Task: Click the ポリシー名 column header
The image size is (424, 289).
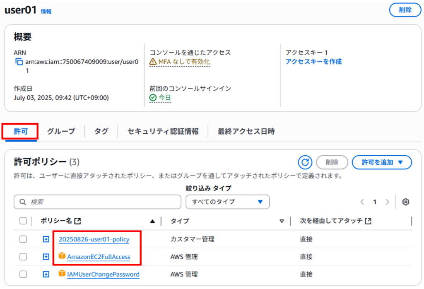Action: pyautogui.click(x=56, y=221)
